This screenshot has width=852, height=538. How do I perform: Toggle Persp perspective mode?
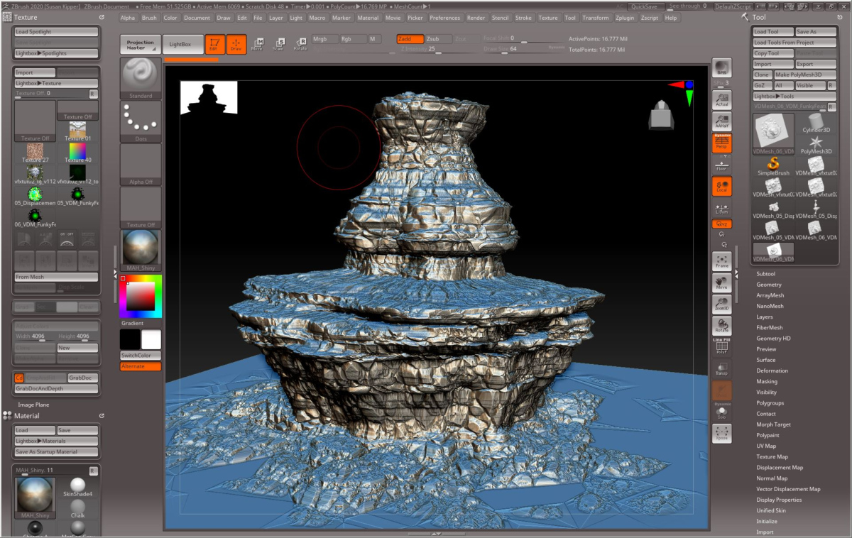tap(721, 143)
